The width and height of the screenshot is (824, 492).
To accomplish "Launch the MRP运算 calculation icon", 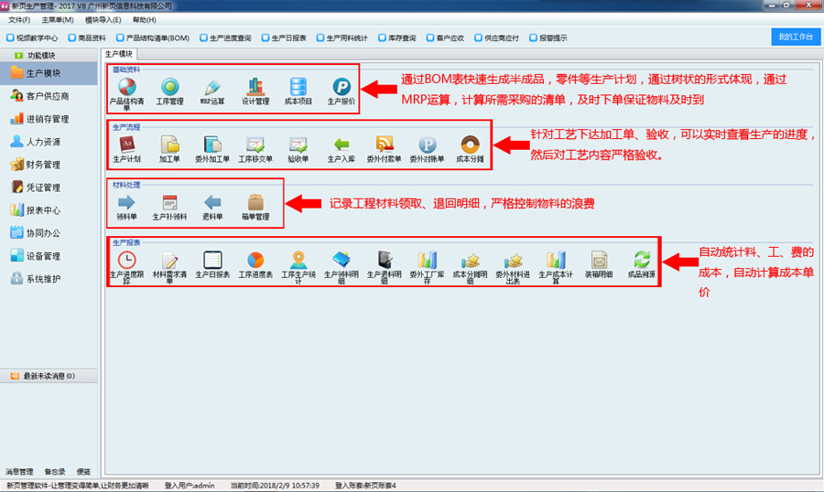I will [212, 87].
